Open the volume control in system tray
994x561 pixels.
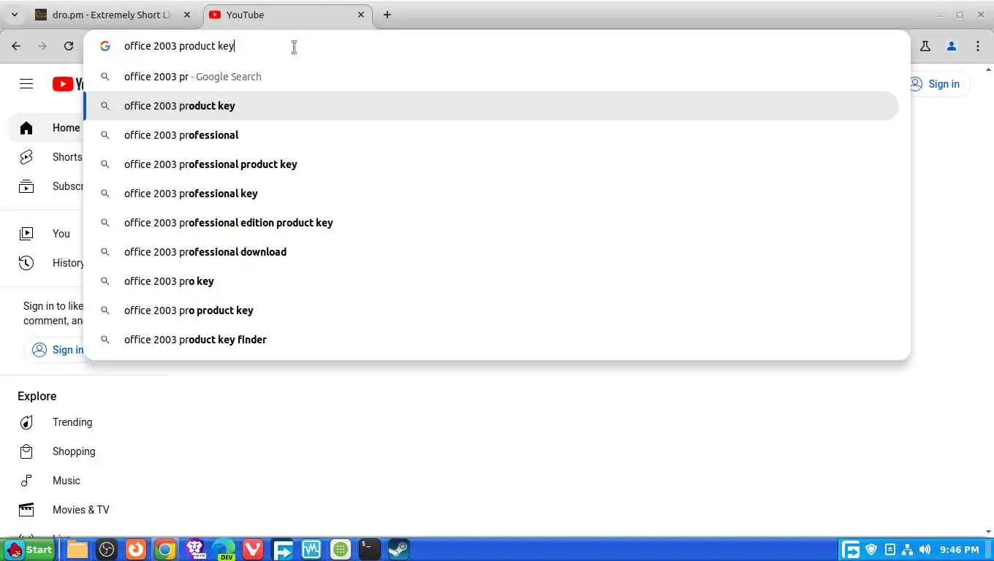[925, 549]
